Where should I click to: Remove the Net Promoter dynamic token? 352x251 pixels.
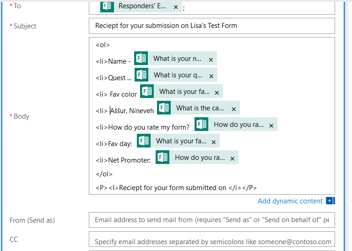(x=233, y=158)
